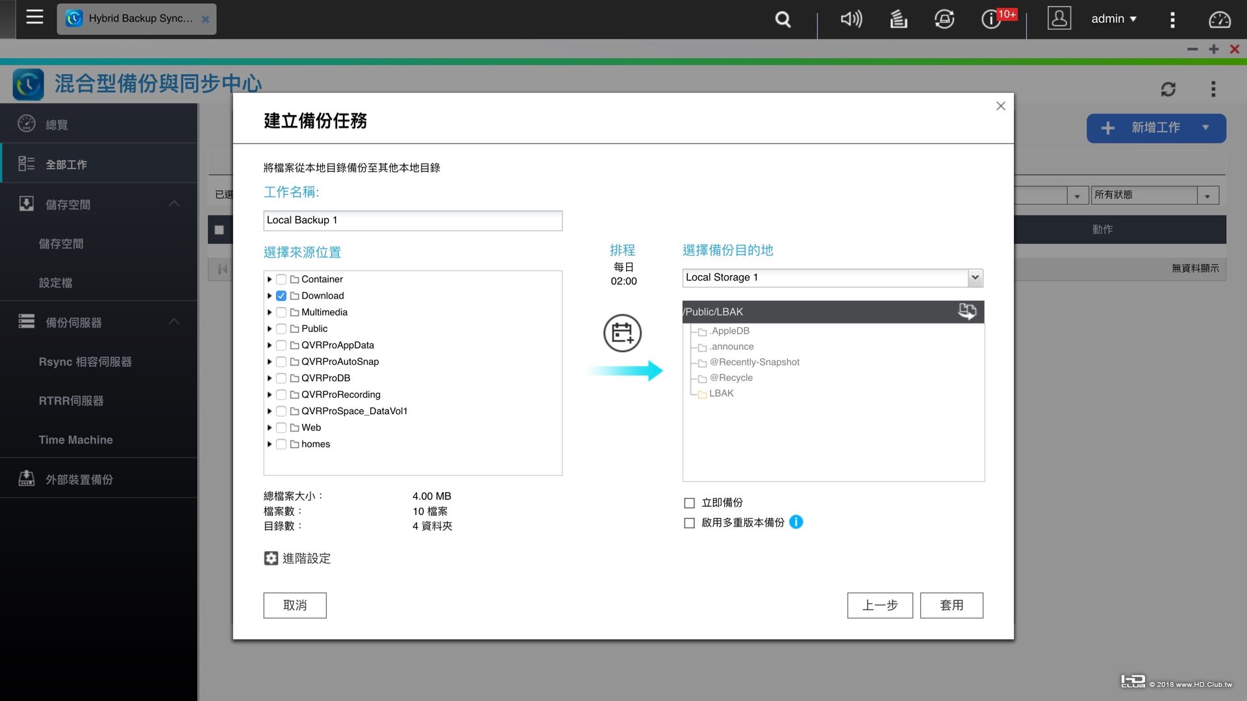This screenshot has width=1247, height=701.
Task: Click the refresh icon in main toolbar
Action: click(1168, 89)
